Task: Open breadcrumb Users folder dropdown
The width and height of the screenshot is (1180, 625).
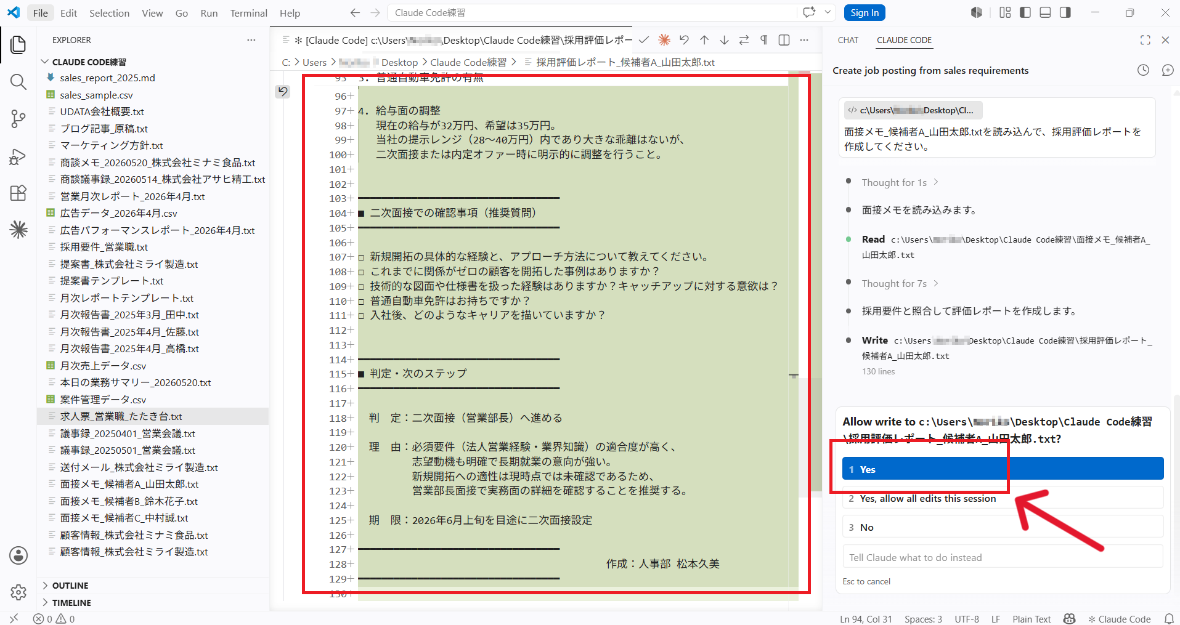Action: pyautogui.click(x=315, y=62)
